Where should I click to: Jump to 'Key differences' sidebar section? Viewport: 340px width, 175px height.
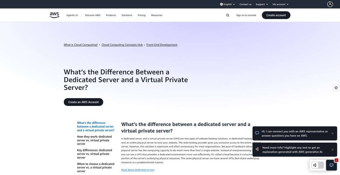(x=94, y=154)
